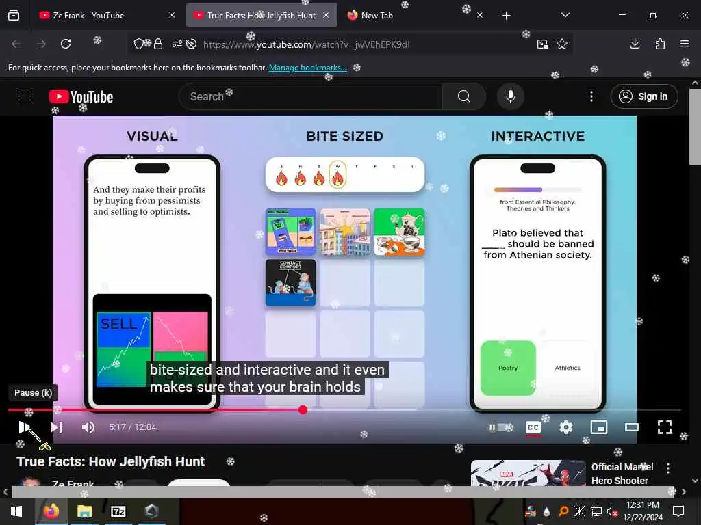
Task: Open 7-Zip from the taskbar
Action: click(x=118, y=511)
